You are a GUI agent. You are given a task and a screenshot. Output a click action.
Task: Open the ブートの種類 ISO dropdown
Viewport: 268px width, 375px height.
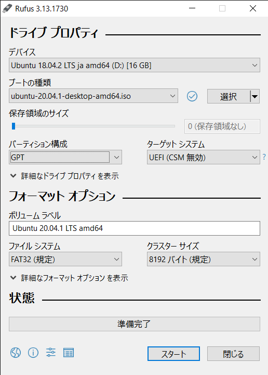pos(93,96)
